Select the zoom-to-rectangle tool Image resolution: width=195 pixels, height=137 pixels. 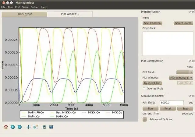coord(35,127)
